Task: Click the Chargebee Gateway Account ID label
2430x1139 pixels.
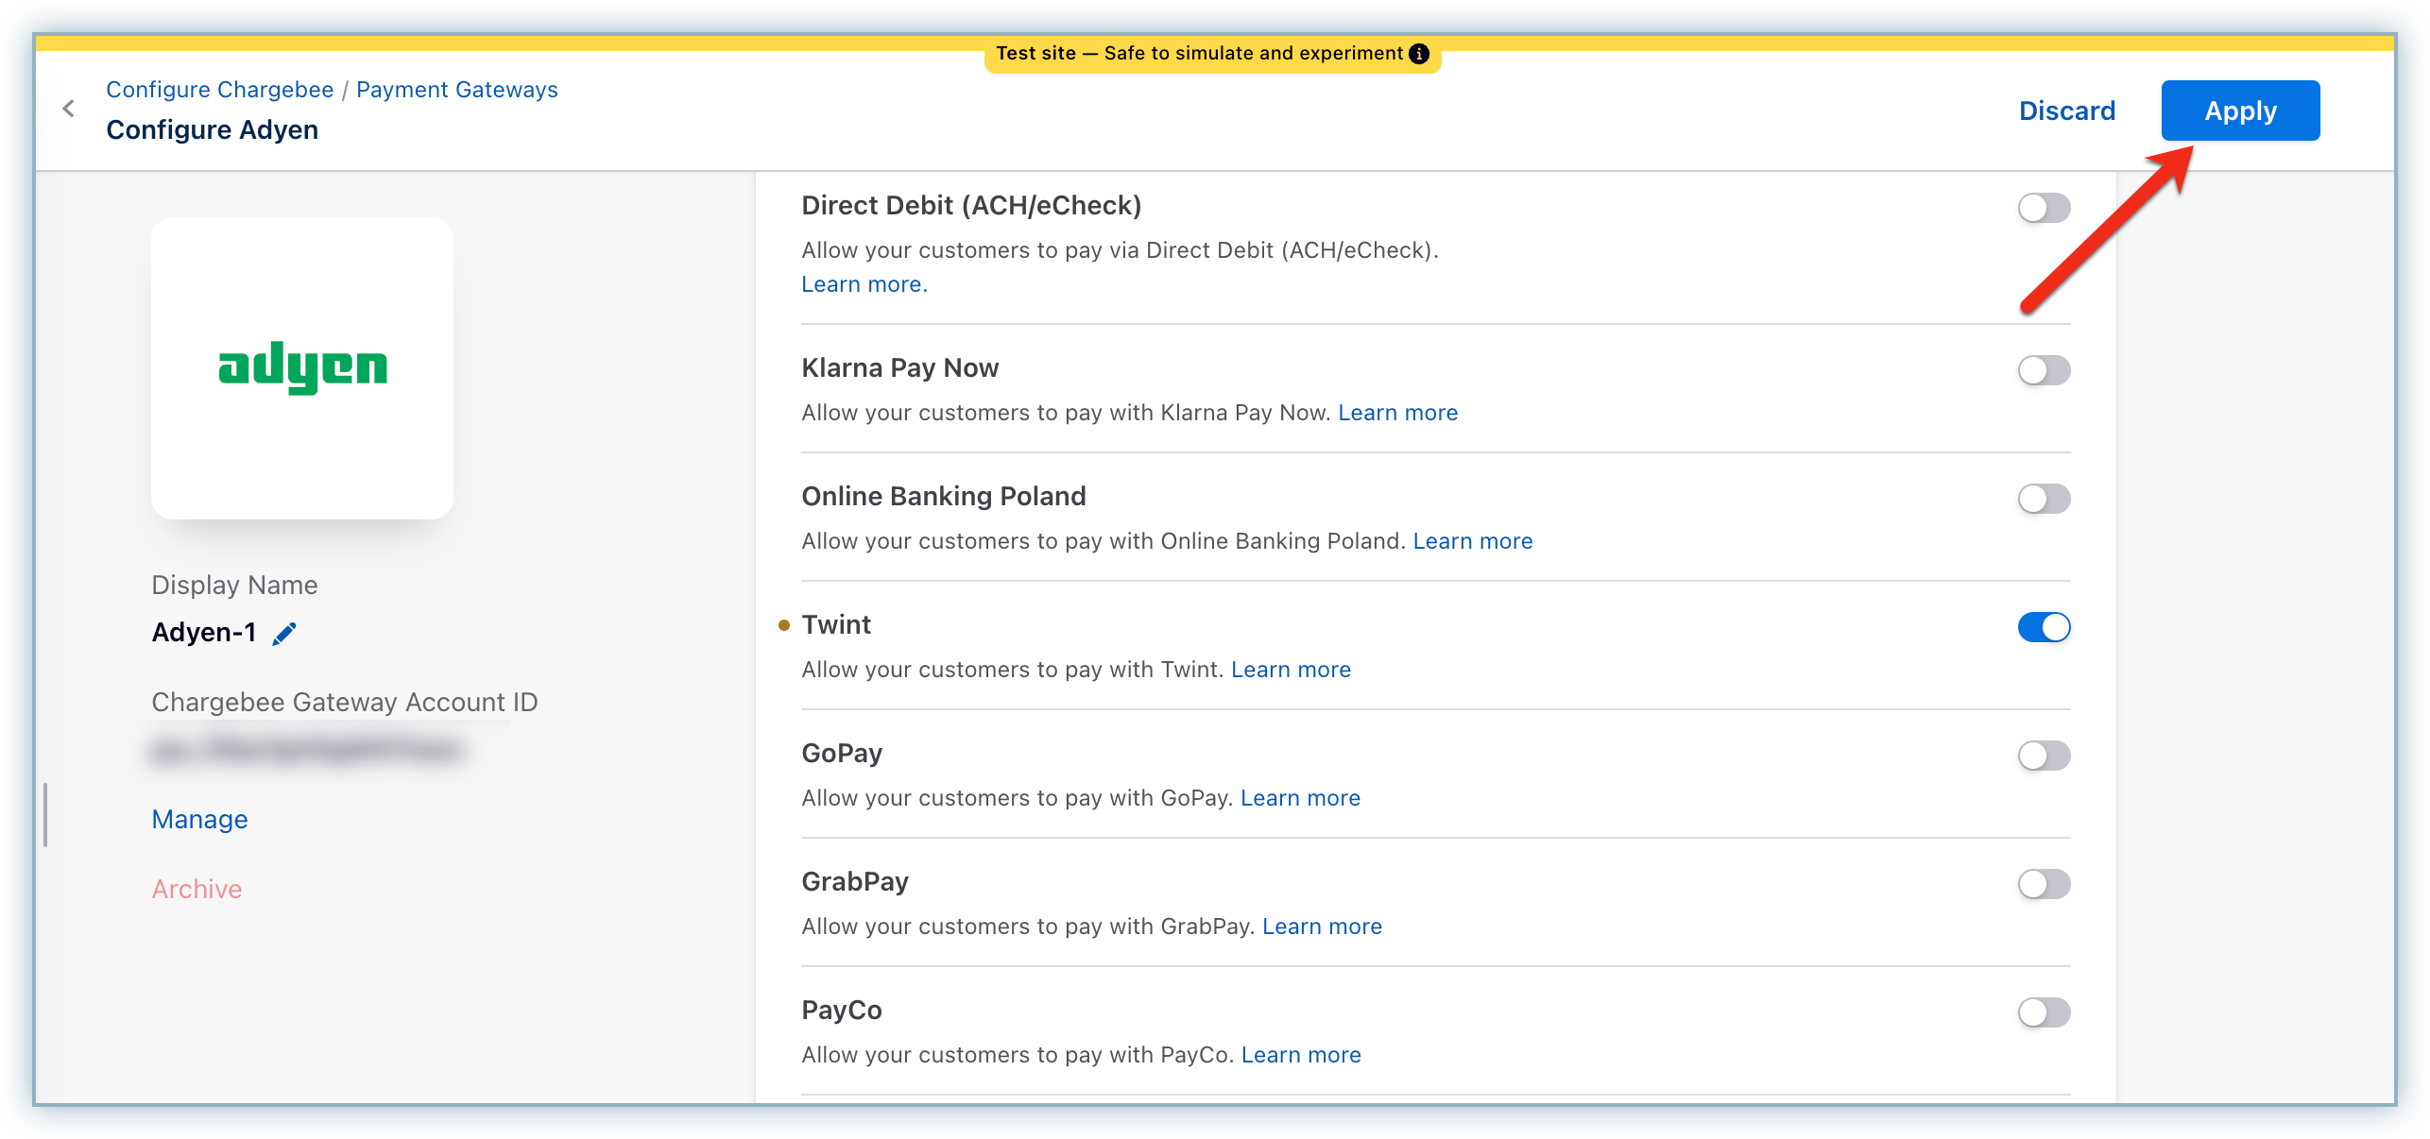Action: (344, 702)
